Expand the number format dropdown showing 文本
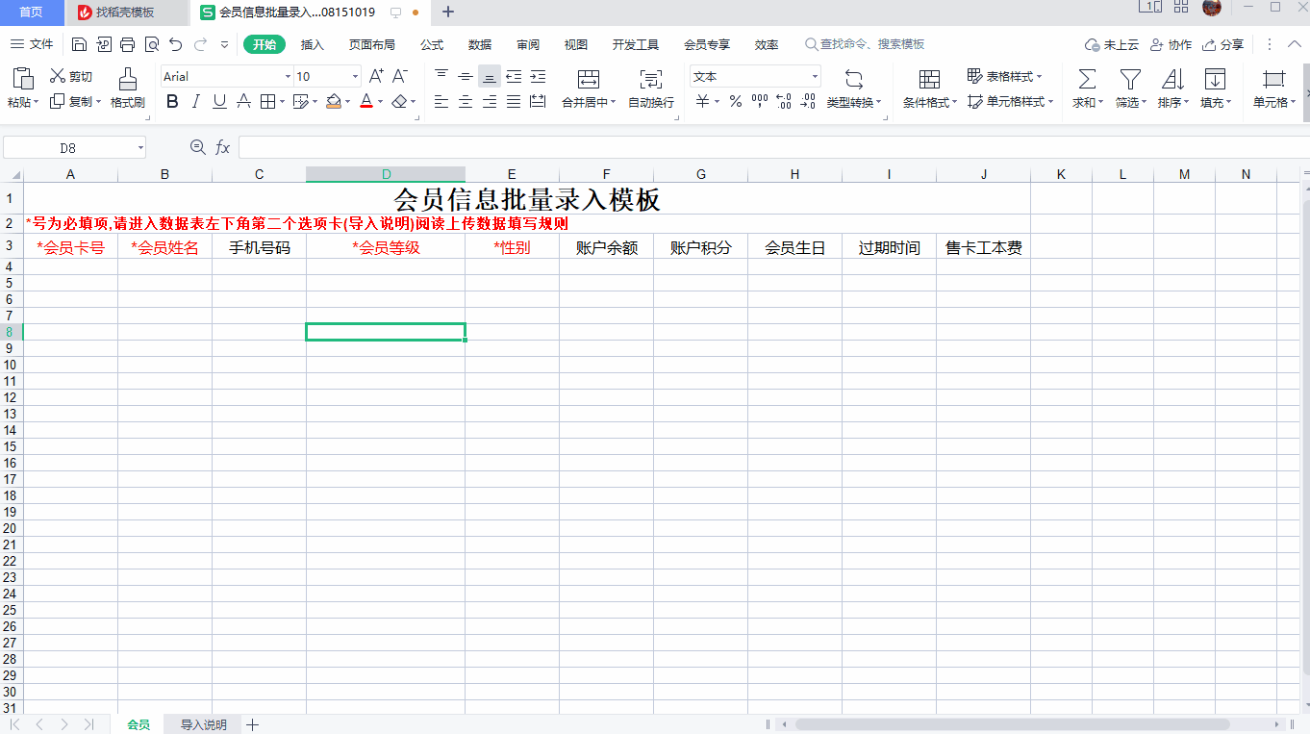 [814, 76]
